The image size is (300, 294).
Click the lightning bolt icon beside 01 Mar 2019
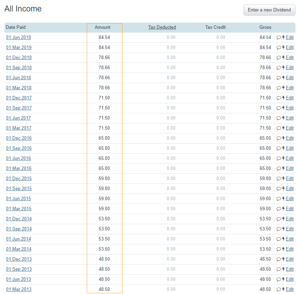click(283, 47)
